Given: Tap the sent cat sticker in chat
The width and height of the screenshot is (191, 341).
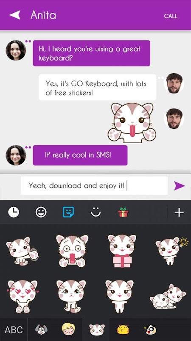Looking at the screenshot, I should [x=132, y=123].
